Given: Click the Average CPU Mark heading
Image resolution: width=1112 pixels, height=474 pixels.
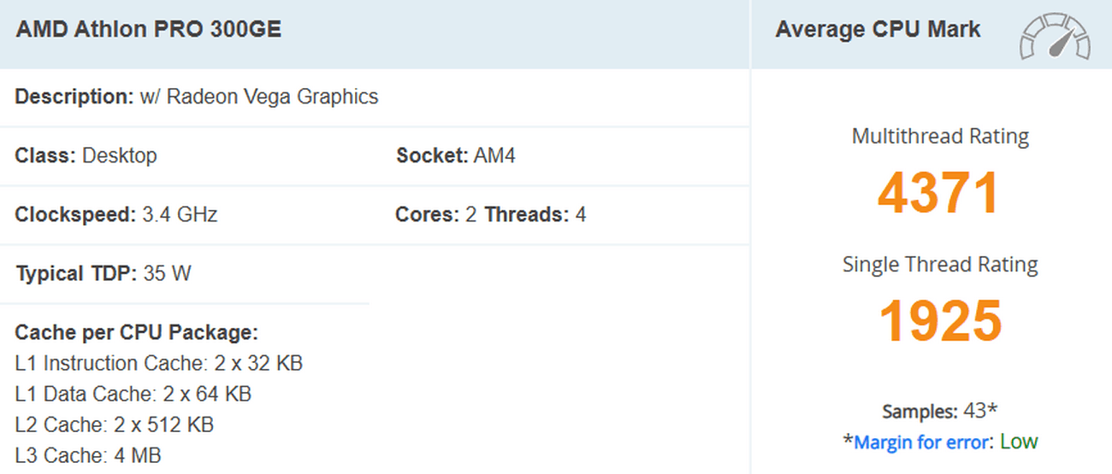Looking at the screenshot, I should pyautogui.click(x=878, y=30).
